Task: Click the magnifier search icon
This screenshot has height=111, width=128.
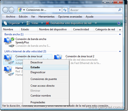Action: tap(120, 10)
